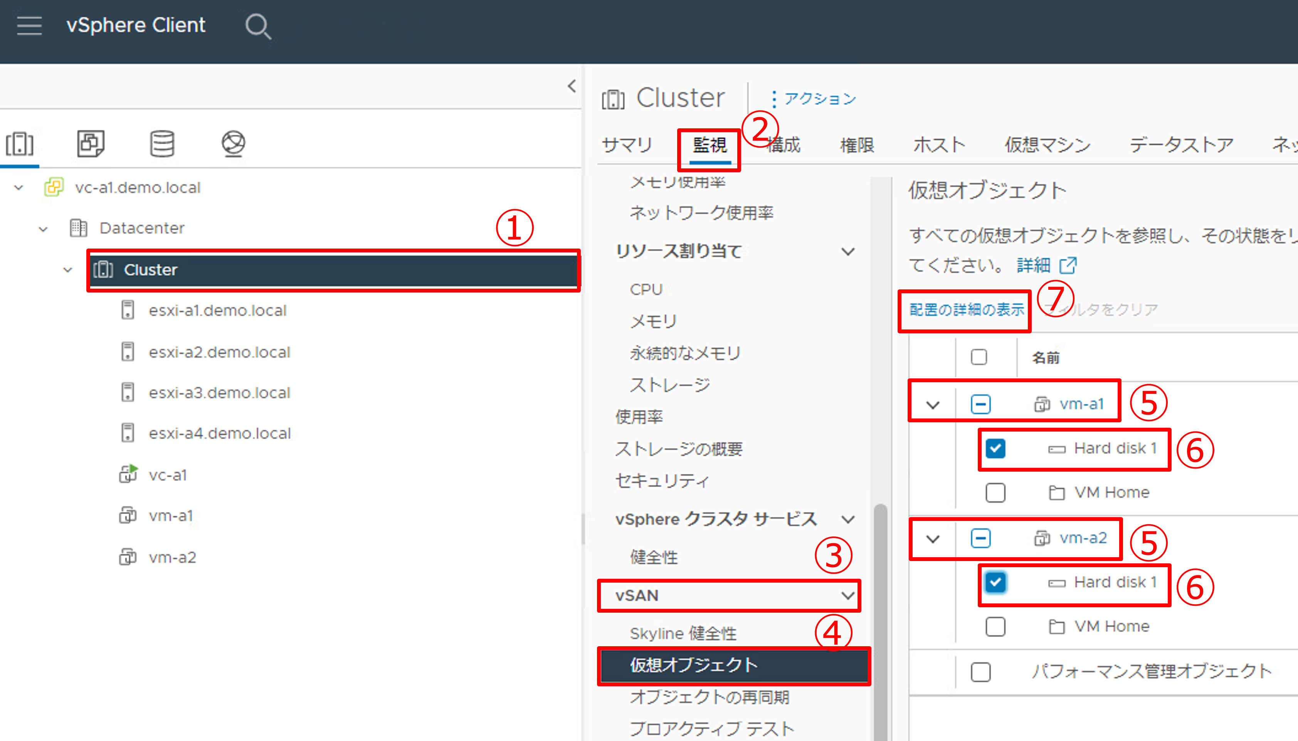
Task: Collapse the navigation pane arrow
Action: 572,86
